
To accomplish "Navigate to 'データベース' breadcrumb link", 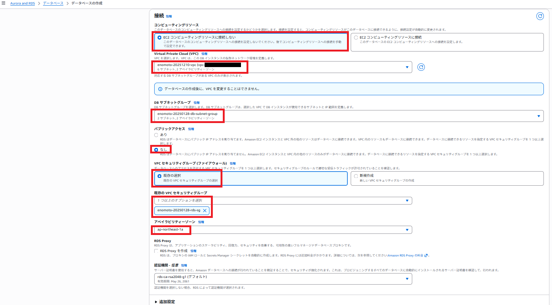I will (x=53, y=3).
